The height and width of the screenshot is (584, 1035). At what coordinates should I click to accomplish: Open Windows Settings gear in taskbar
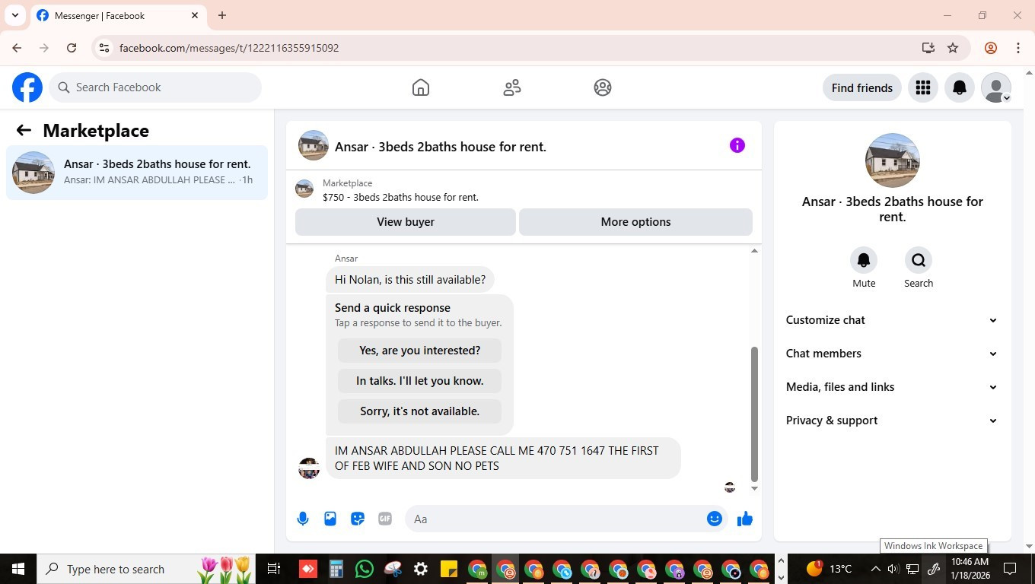(x=421, y=569)
